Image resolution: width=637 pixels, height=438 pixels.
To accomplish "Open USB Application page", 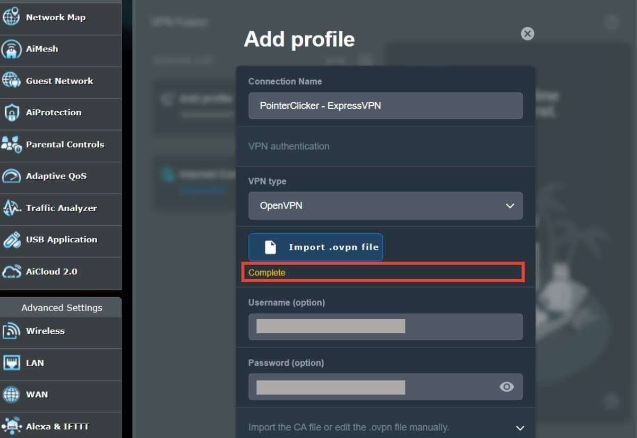I will pos(61,240).
